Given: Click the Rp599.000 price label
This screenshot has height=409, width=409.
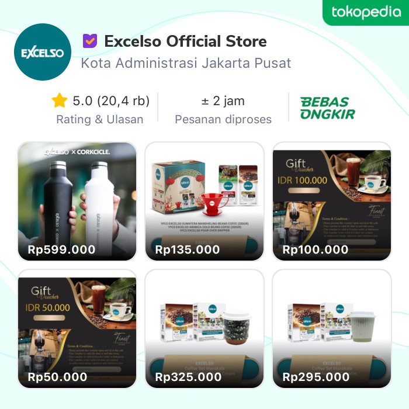Looking at the screenshot, I should tap(61, 249).
